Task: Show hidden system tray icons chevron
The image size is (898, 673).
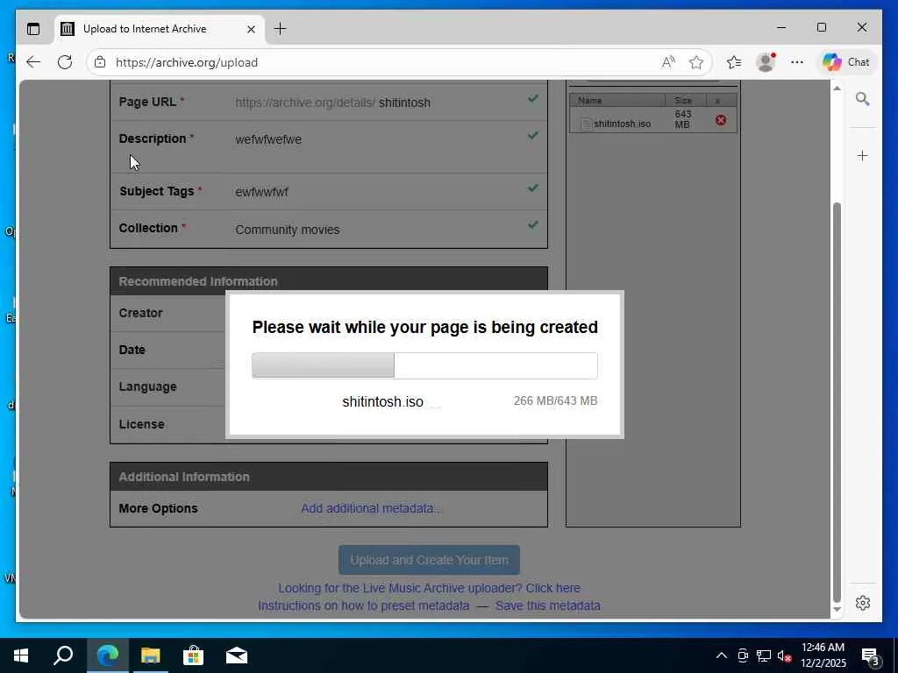Action: coord(722,655)
